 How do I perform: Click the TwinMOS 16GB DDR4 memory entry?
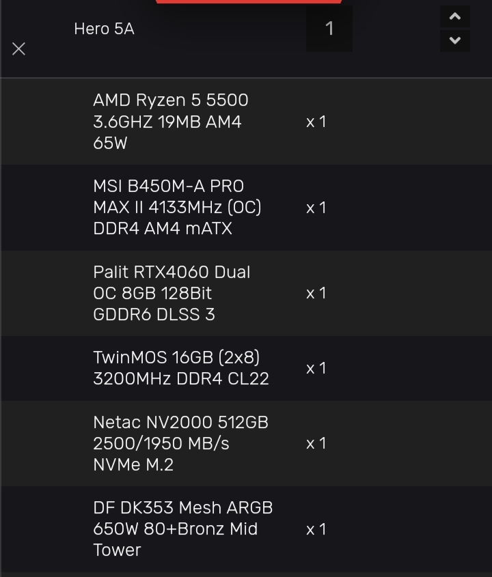(x=180, y=368)
